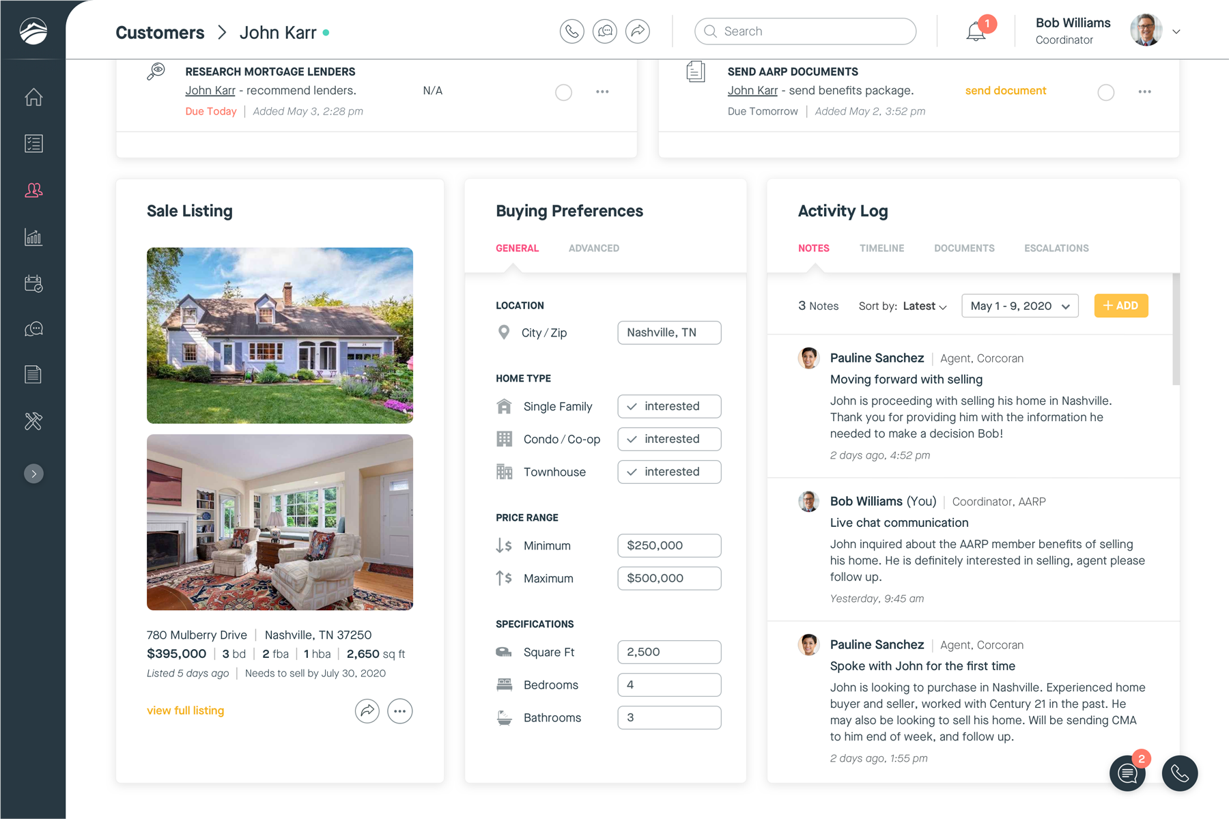Image resolution: width=1229 pixels, height=819 pixels.
Task: Click the phone call icon in header
Action: [x=571, y=31]
